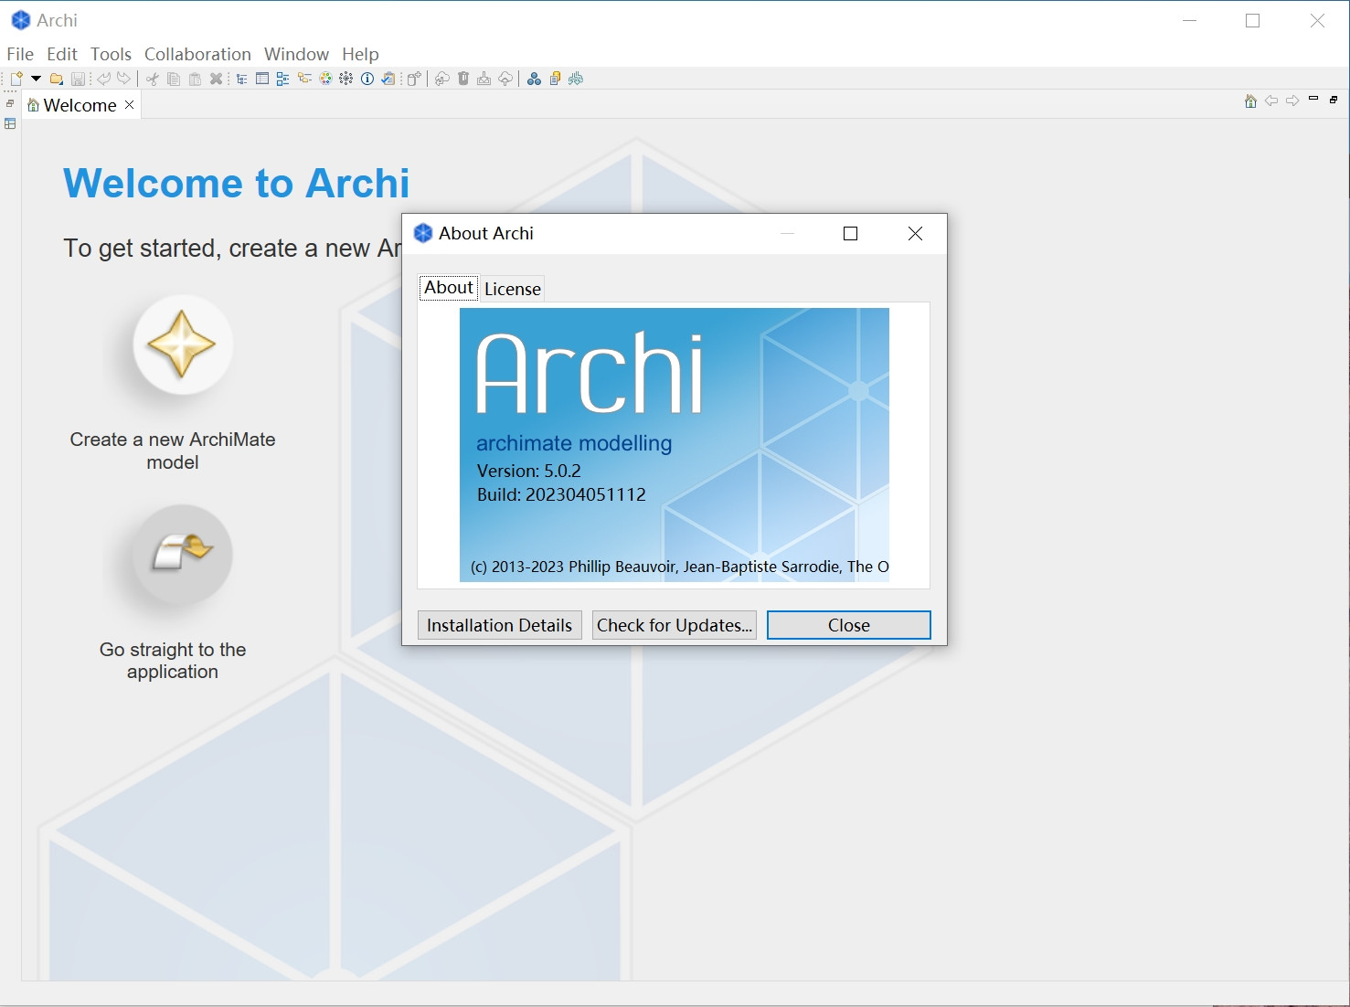Select the Welcome tab
This screenshot has width=1350, height=1007.
coord(80,105)
